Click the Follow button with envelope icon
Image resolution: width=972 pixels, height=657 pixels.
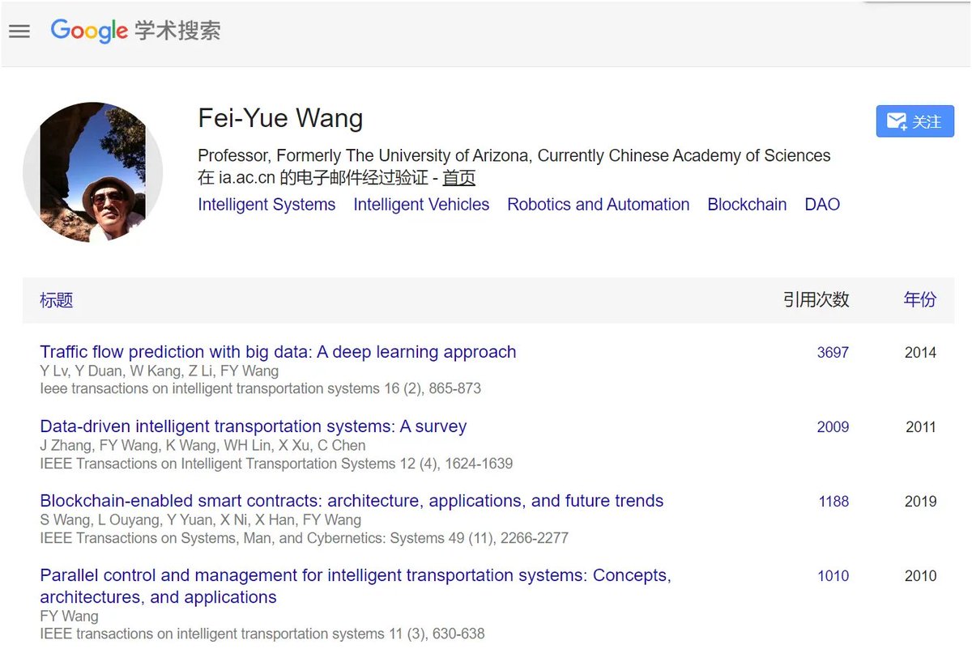[914, 121]
